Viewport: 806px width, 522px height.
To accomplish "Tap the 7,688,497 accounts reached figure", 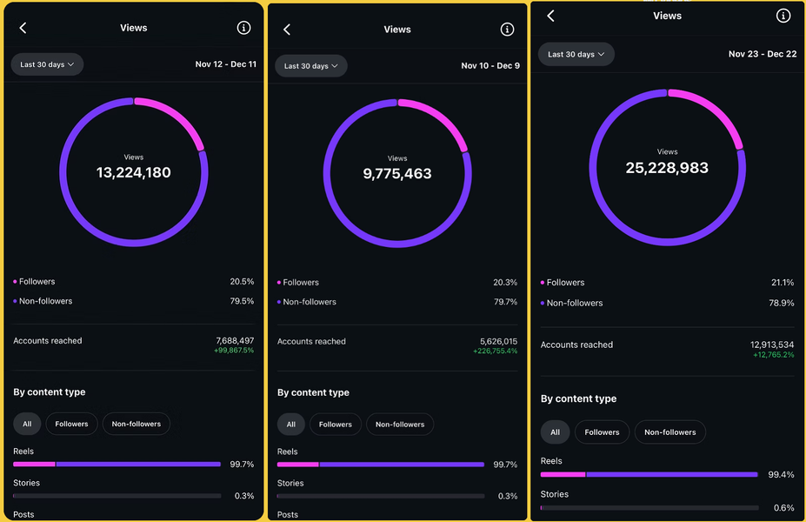I will tap(235, 341).
